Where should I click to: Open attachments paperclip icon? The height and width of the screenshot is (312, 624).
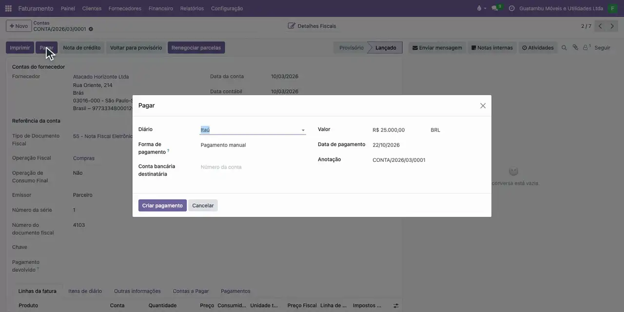pyautogui.click(x=575, y=48)
